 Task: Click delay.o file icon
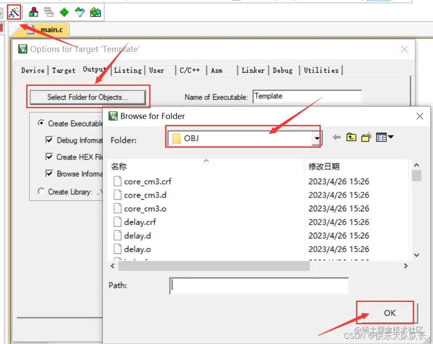[x=118, y=249]
